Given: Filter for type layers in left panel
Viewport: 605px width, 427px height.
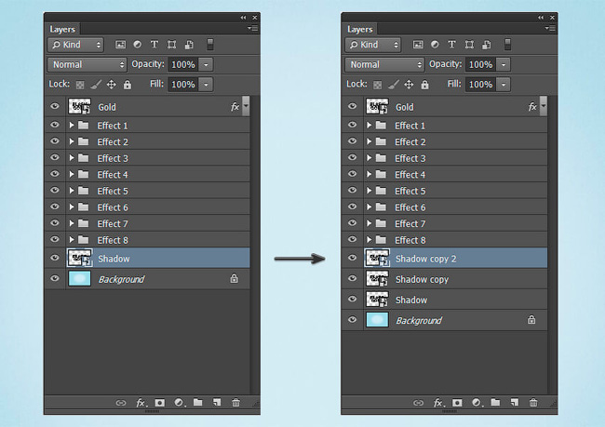Looking at the screenshot, I should [x=155, y=45].
